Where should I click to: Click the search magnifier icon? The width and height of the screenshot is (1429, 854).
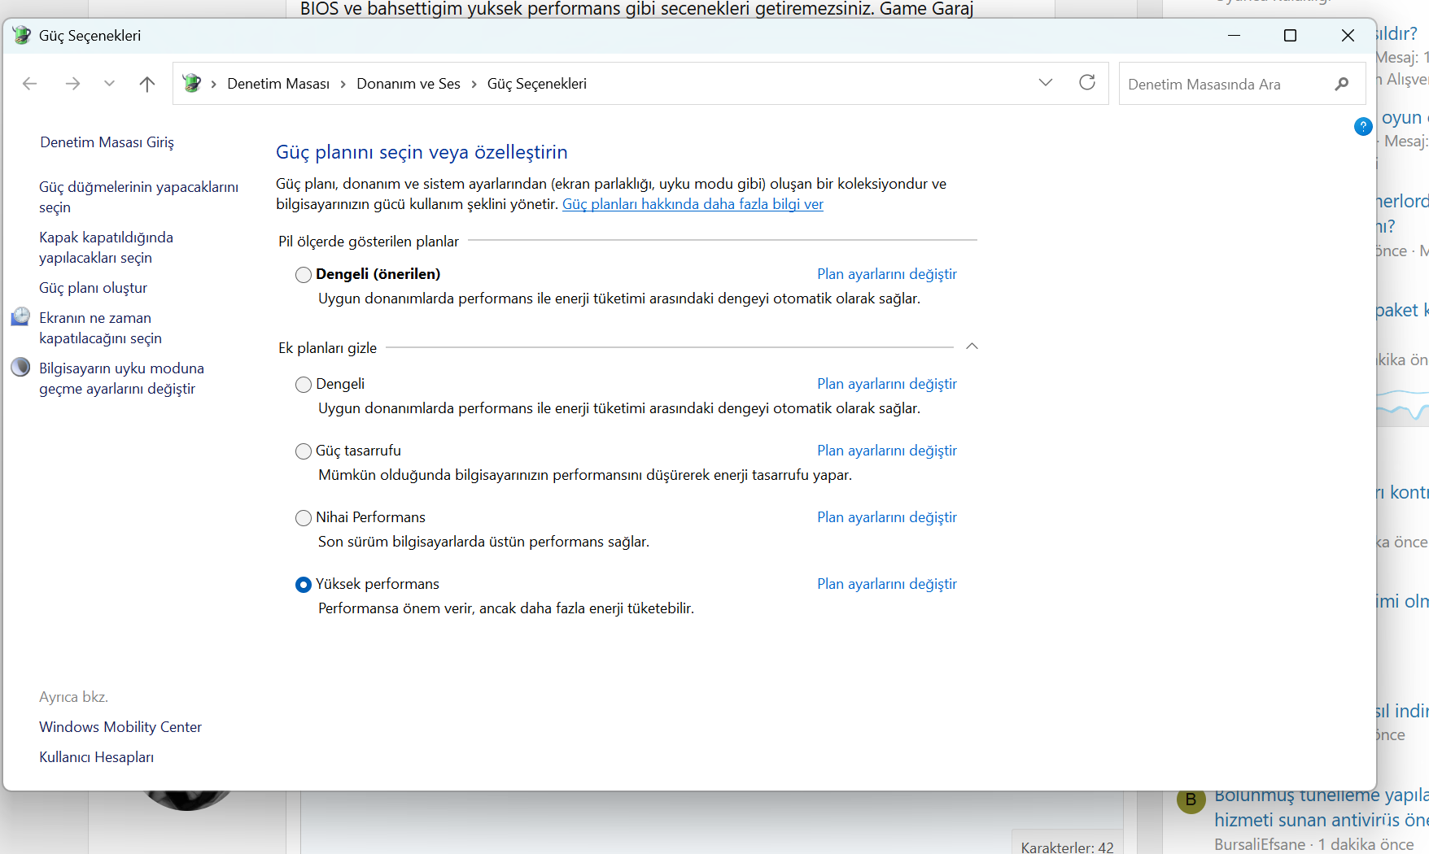1342,84
